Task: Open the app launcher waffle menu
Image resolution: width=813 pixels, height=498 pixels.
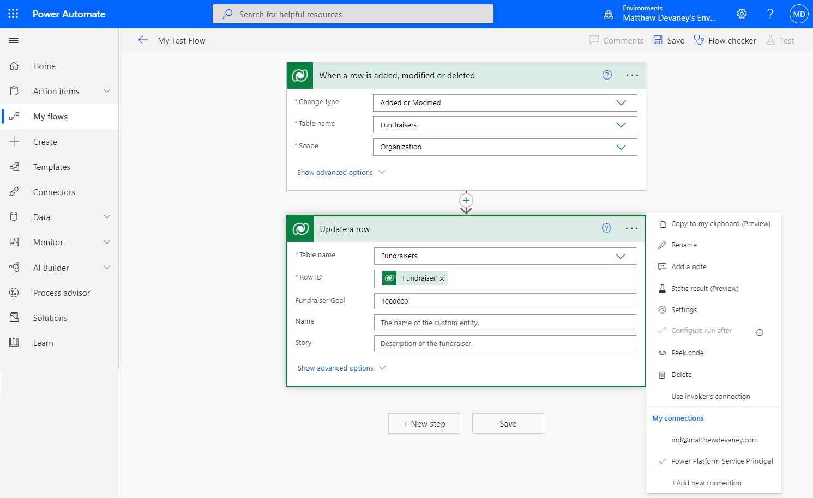Action: coord(12,14)
